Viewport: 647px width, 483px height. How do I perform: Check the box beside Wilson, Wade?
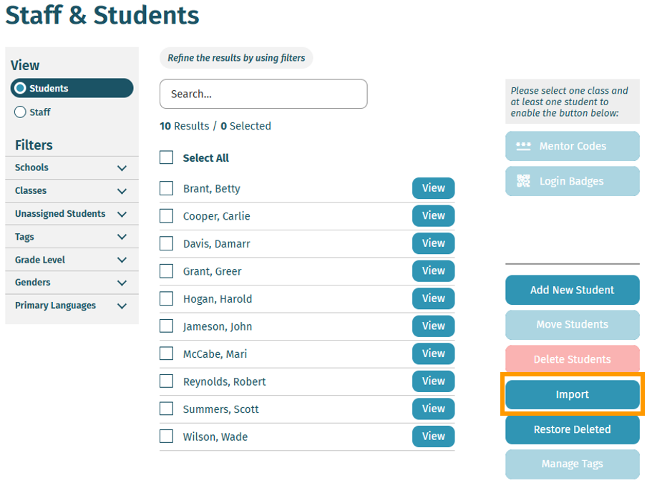(x=166, y=436)
